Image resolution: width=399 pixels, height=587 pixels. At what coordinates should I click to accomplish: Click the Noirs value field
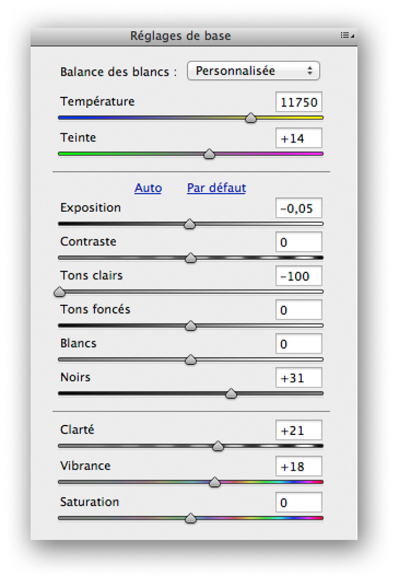(x=299, y=377)
